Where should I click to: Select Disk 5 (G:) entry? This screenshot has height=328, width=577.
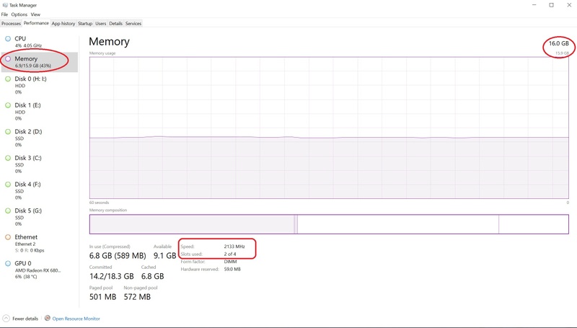tap(39, 217)
